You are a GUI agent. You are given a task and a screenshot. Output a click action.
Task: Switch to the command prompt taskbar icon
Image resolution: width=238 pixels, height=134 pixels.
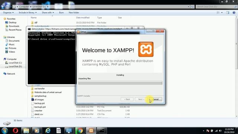coord(102,131)
